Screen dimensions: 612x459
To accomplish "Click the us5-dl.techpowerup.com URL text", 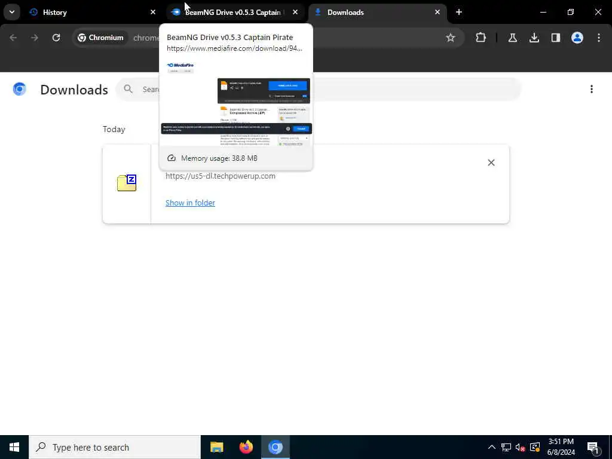I will [220, 176].
